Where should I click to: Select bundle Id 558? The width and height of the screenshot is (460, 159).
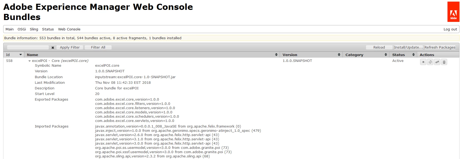tap(9, 61)
